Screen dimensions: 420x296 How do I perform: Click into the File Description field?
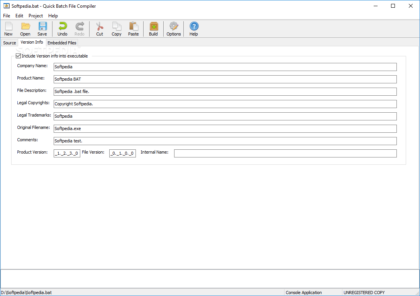point(225,91)
